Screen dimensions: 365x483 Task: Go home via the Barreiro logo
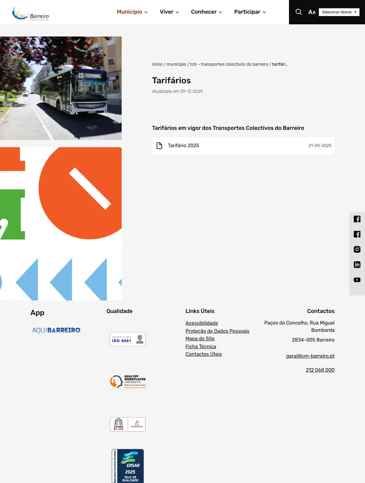tap(30, 13)
